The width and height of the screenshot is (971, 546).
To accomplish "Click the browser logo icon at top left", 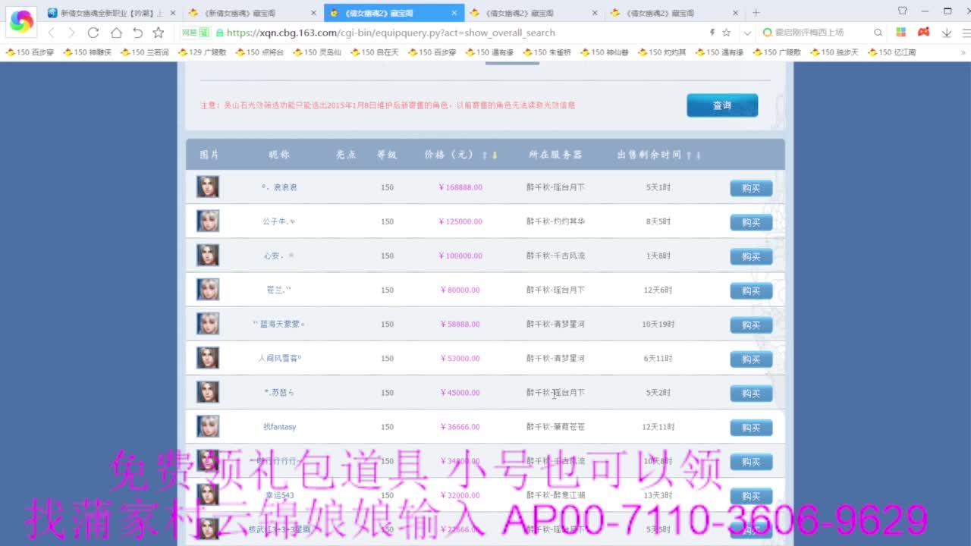I will click(20, 23).
